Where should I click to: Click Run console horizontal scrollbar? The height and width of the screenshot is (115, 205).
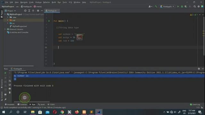32,102
